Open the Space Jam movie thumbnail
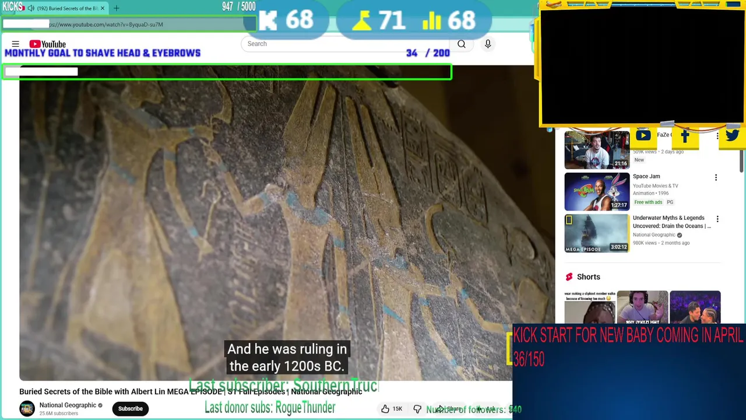Image resolution: width=746 pixels, height=420 pixels. coord(597,191)
